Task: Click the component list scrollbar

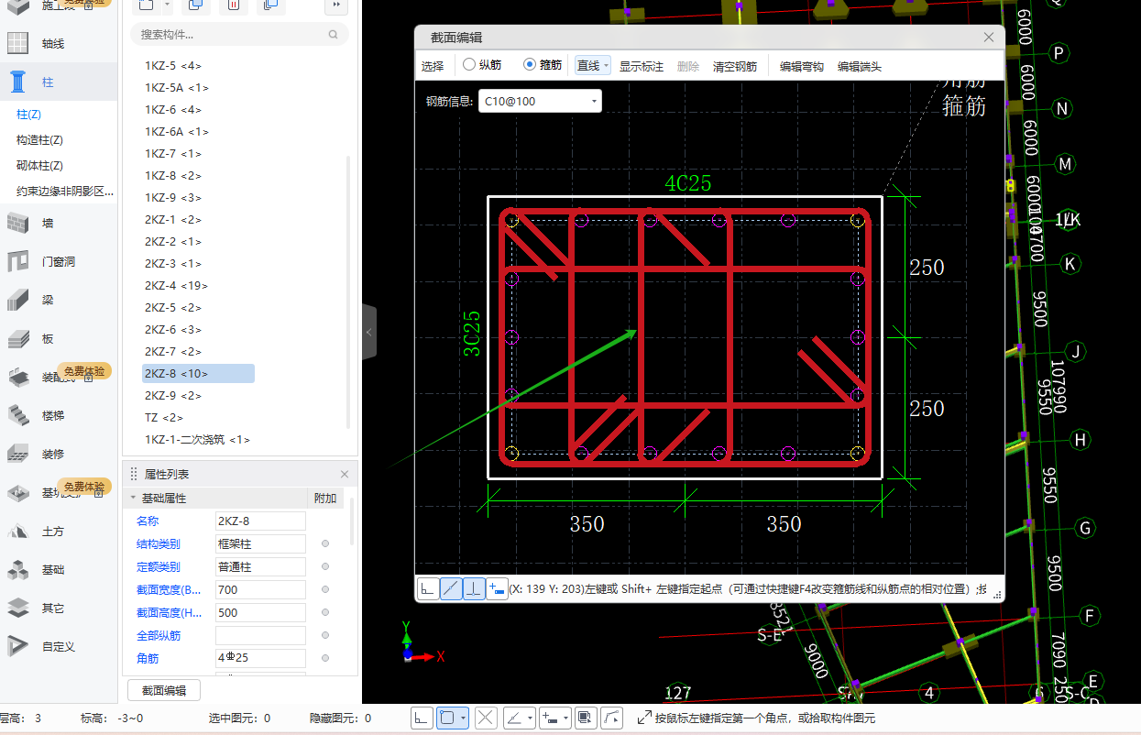Action: coord(347,291)
